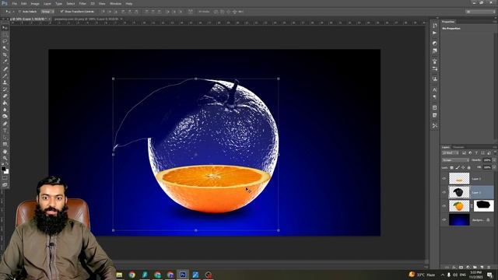Click the layer mask thumbnail
Image resolution: width=498 pixels, height=280 pixels.
(x=484, y=205)
